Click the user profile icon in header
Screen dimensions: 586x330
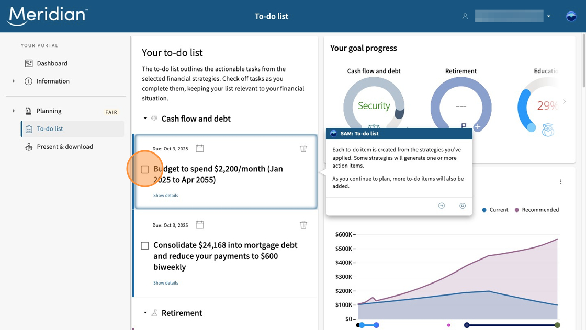point(465,16)
